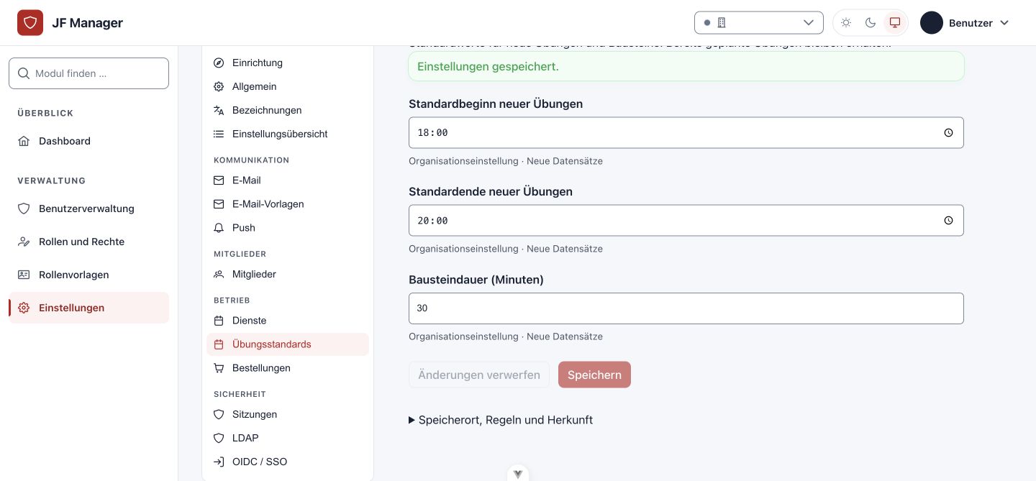Click the Sitzungen shield icon
Viewport: 1036px width, 481px height.
[219, 414]
